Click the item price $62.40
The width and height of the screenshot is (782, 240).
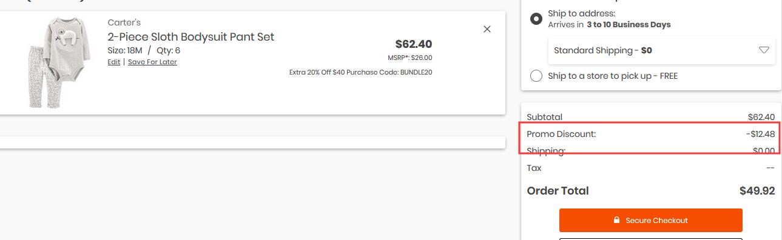(414, 44)
